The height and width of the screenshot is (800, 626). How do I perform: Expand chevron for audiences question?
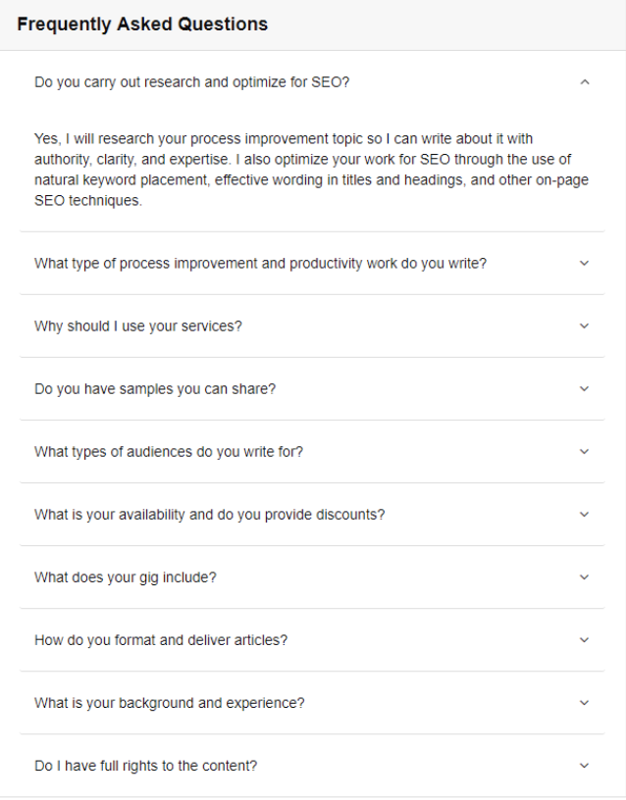pos(585,451)
